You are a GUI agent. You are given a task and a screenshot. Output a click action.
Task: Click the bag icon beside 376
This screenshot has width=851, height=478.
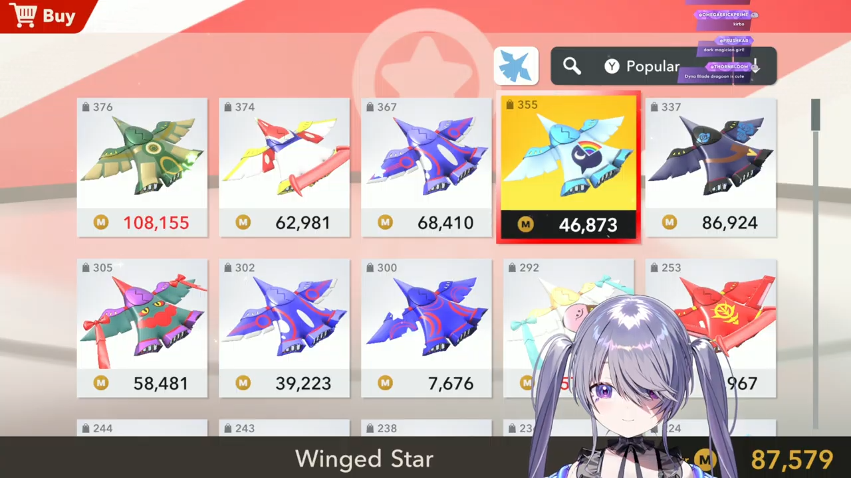[x=86, y=107]
